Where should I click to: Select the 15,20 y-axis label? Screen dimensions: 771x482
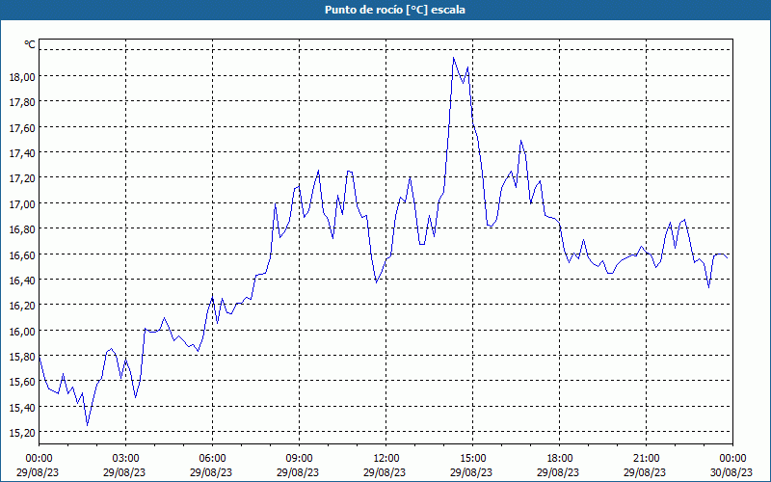pyautogui.click(x=22, y=432)
